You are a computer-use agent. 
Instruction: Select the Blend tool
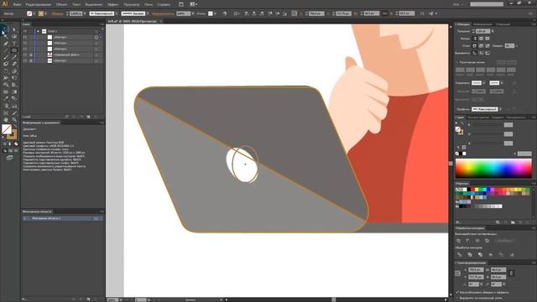14,99
